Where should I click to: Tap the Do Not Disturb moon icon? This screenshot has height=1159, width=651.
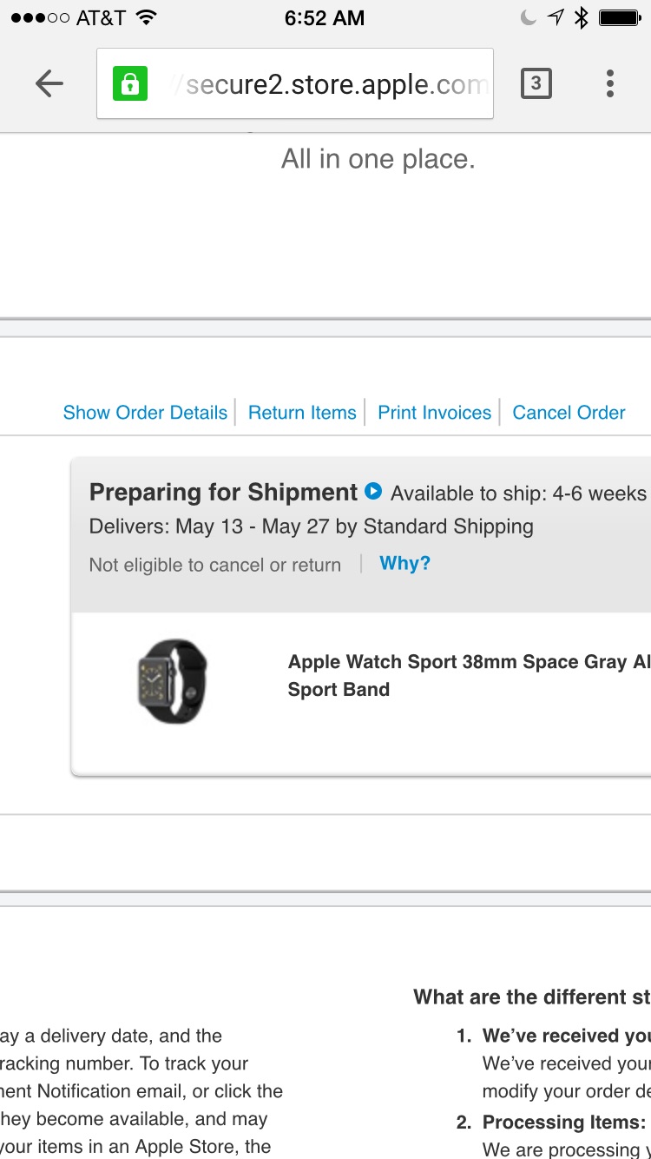tap(528, 17)
